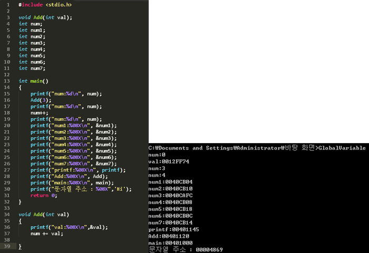
Task: Click the printf line printing &num6
Action: [x=73, y=157]
